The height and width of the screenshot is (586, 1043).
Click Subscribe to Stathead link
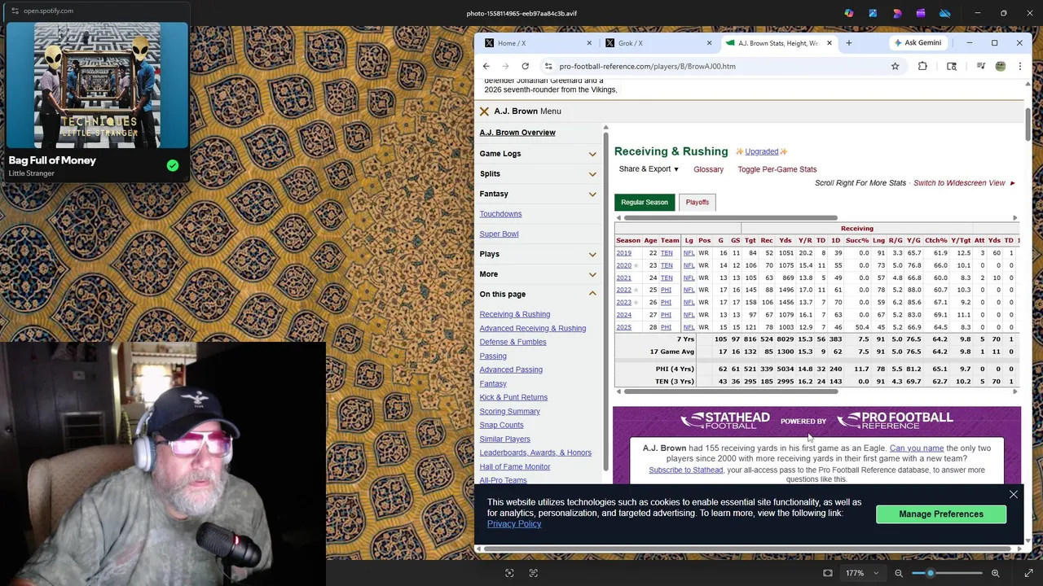coord(685,470)
